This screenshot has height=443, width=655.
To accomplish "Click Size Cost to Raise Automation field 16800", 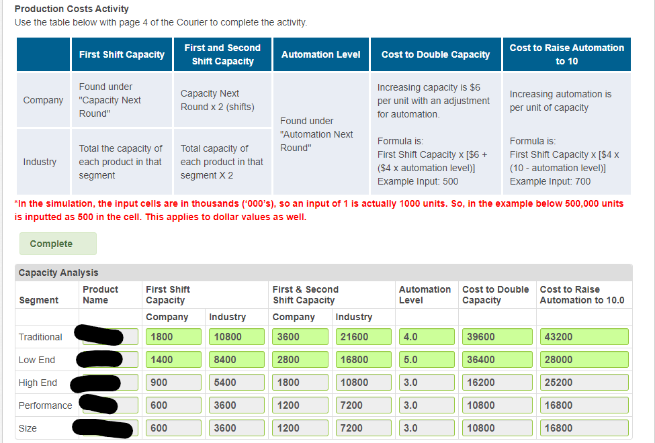I will coord(583,428).
